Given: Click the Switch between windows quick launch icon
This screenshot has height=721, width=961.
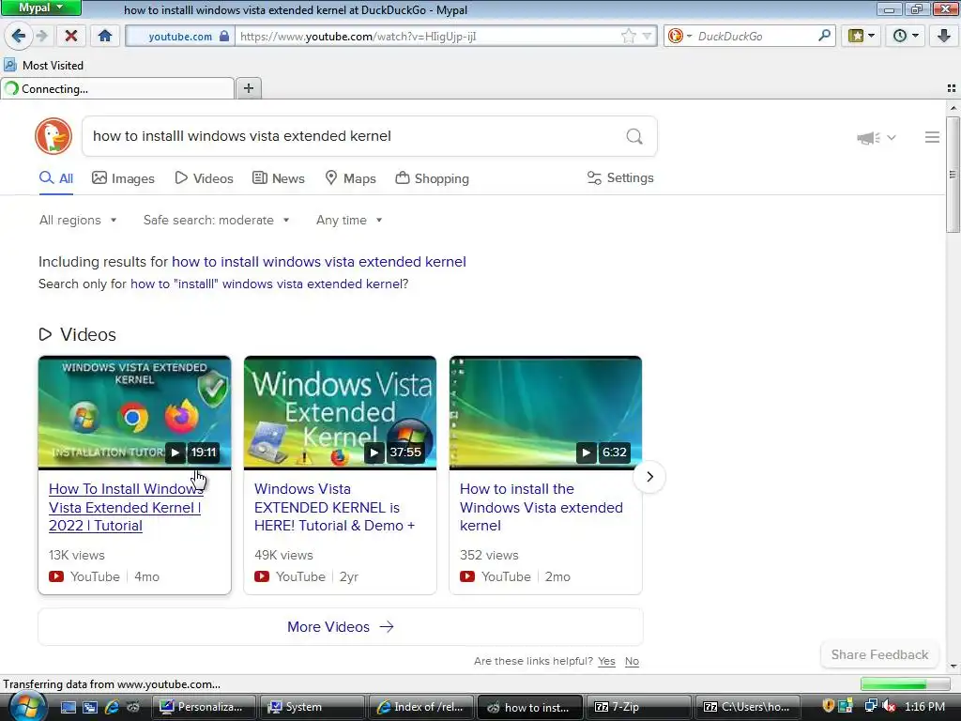Looking at the screenshot, I should tap(89, 707).
